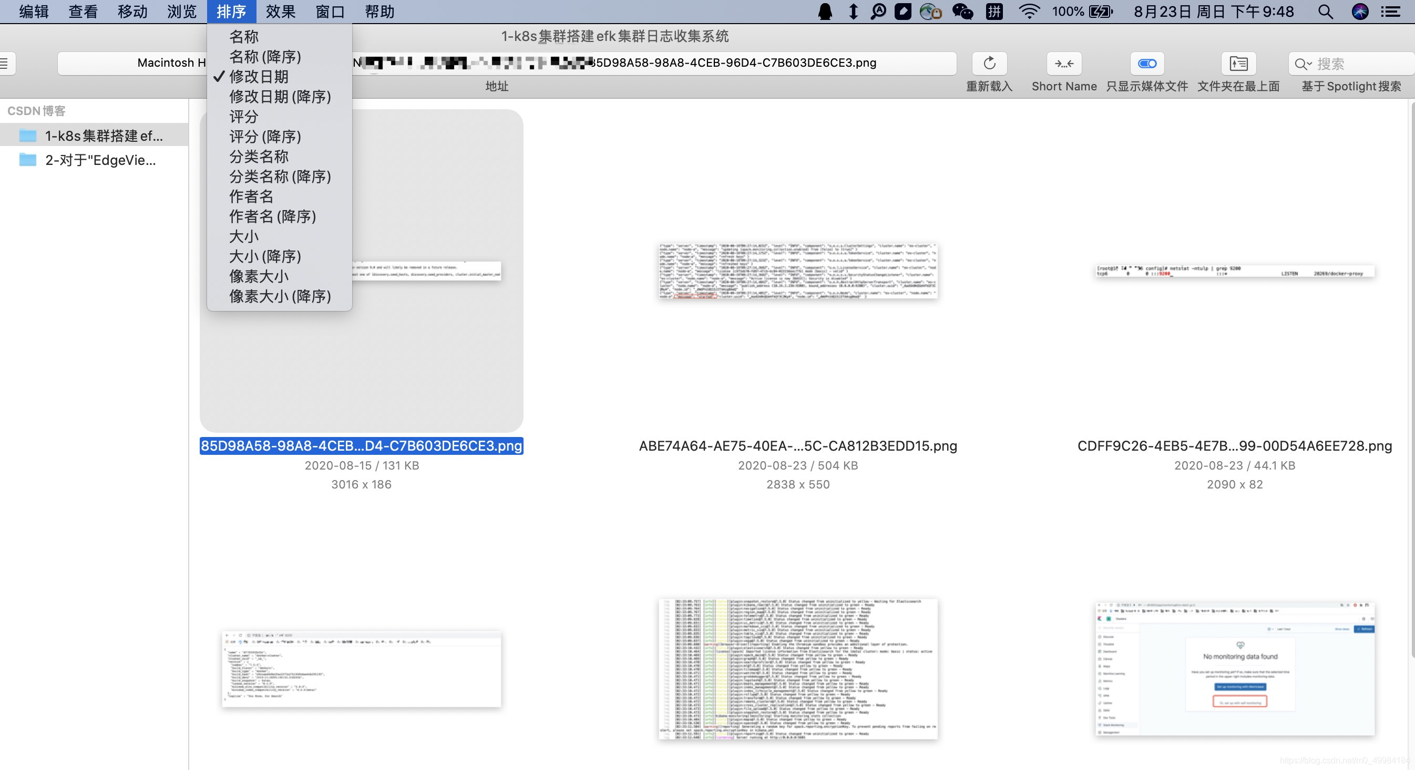Click the Wi-Fi status icon

pos(1029,12)
